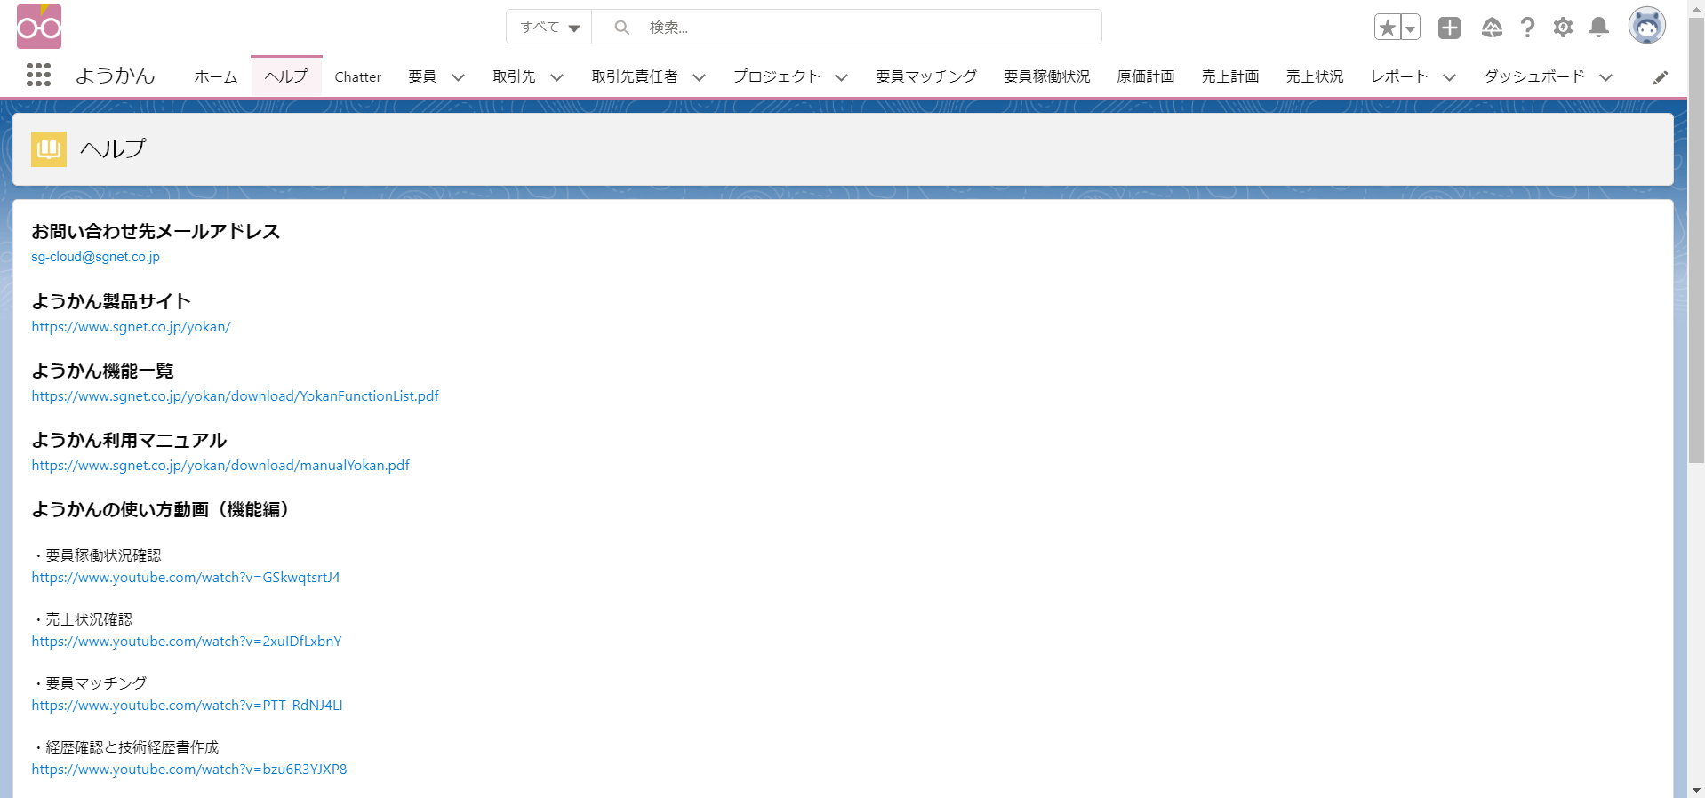Click the お問い合わせ先メールアドレス heading

156,231
